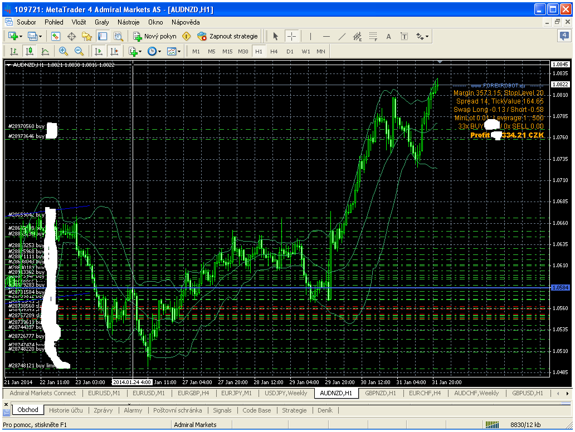Screen dimensions: 575x432
Task: Open the Navigator folder-star icon
Action: (x=87, y=36)
